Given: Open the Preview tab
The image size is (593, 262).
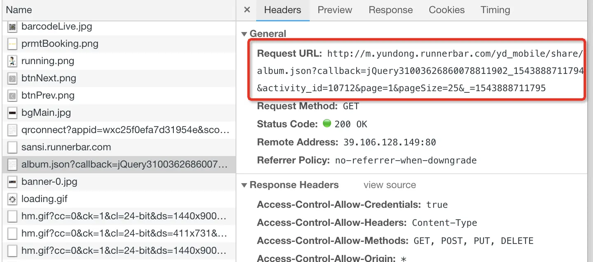Looking at the screenshot, I should pyautogui.click(x=335, y=10).
